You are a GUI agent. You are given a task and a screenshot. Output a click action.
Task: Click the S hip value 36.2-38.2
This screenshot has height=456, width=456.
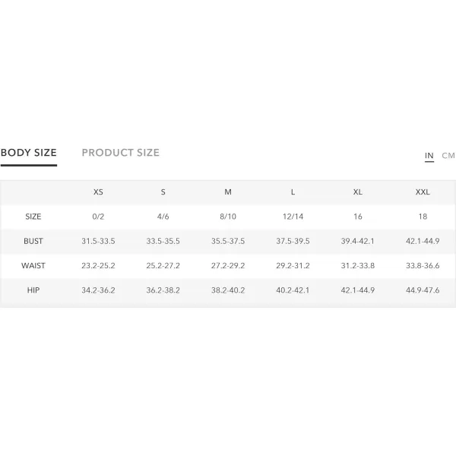point(163,290)
